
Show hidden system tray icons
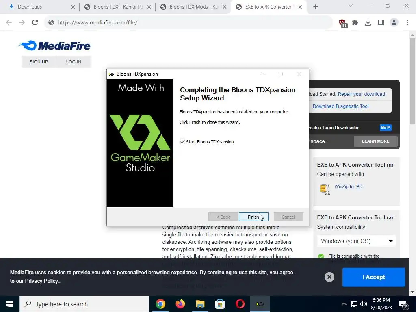pos(344,304)
